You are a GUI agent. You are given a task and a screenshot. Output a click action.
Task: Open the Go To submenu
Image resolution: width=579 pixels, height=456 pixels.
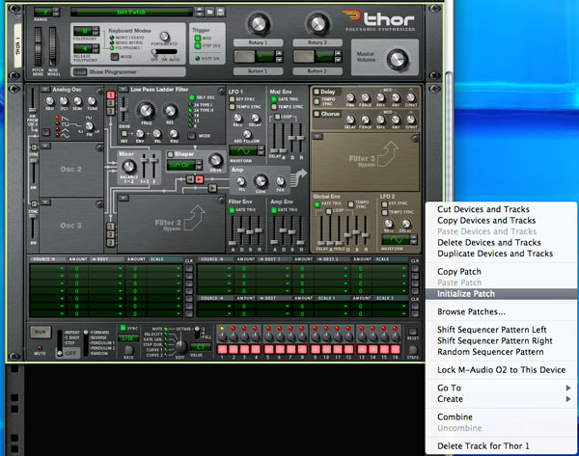pos(501,388)
